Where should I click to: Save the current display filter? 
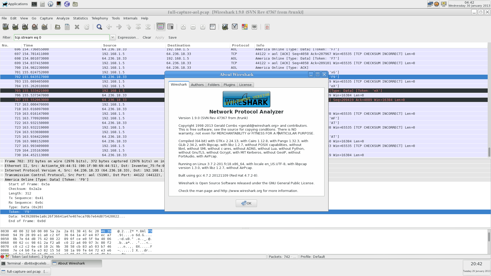pos(172,38)
